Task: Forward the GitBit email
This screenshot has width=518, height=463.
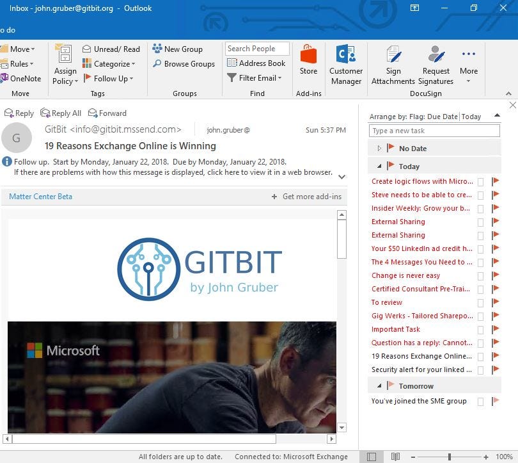Action: (107, 113)
